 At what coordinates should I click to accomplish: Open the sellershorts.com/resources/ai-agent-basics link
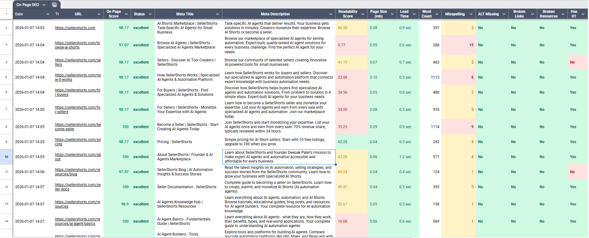point(77,221)
